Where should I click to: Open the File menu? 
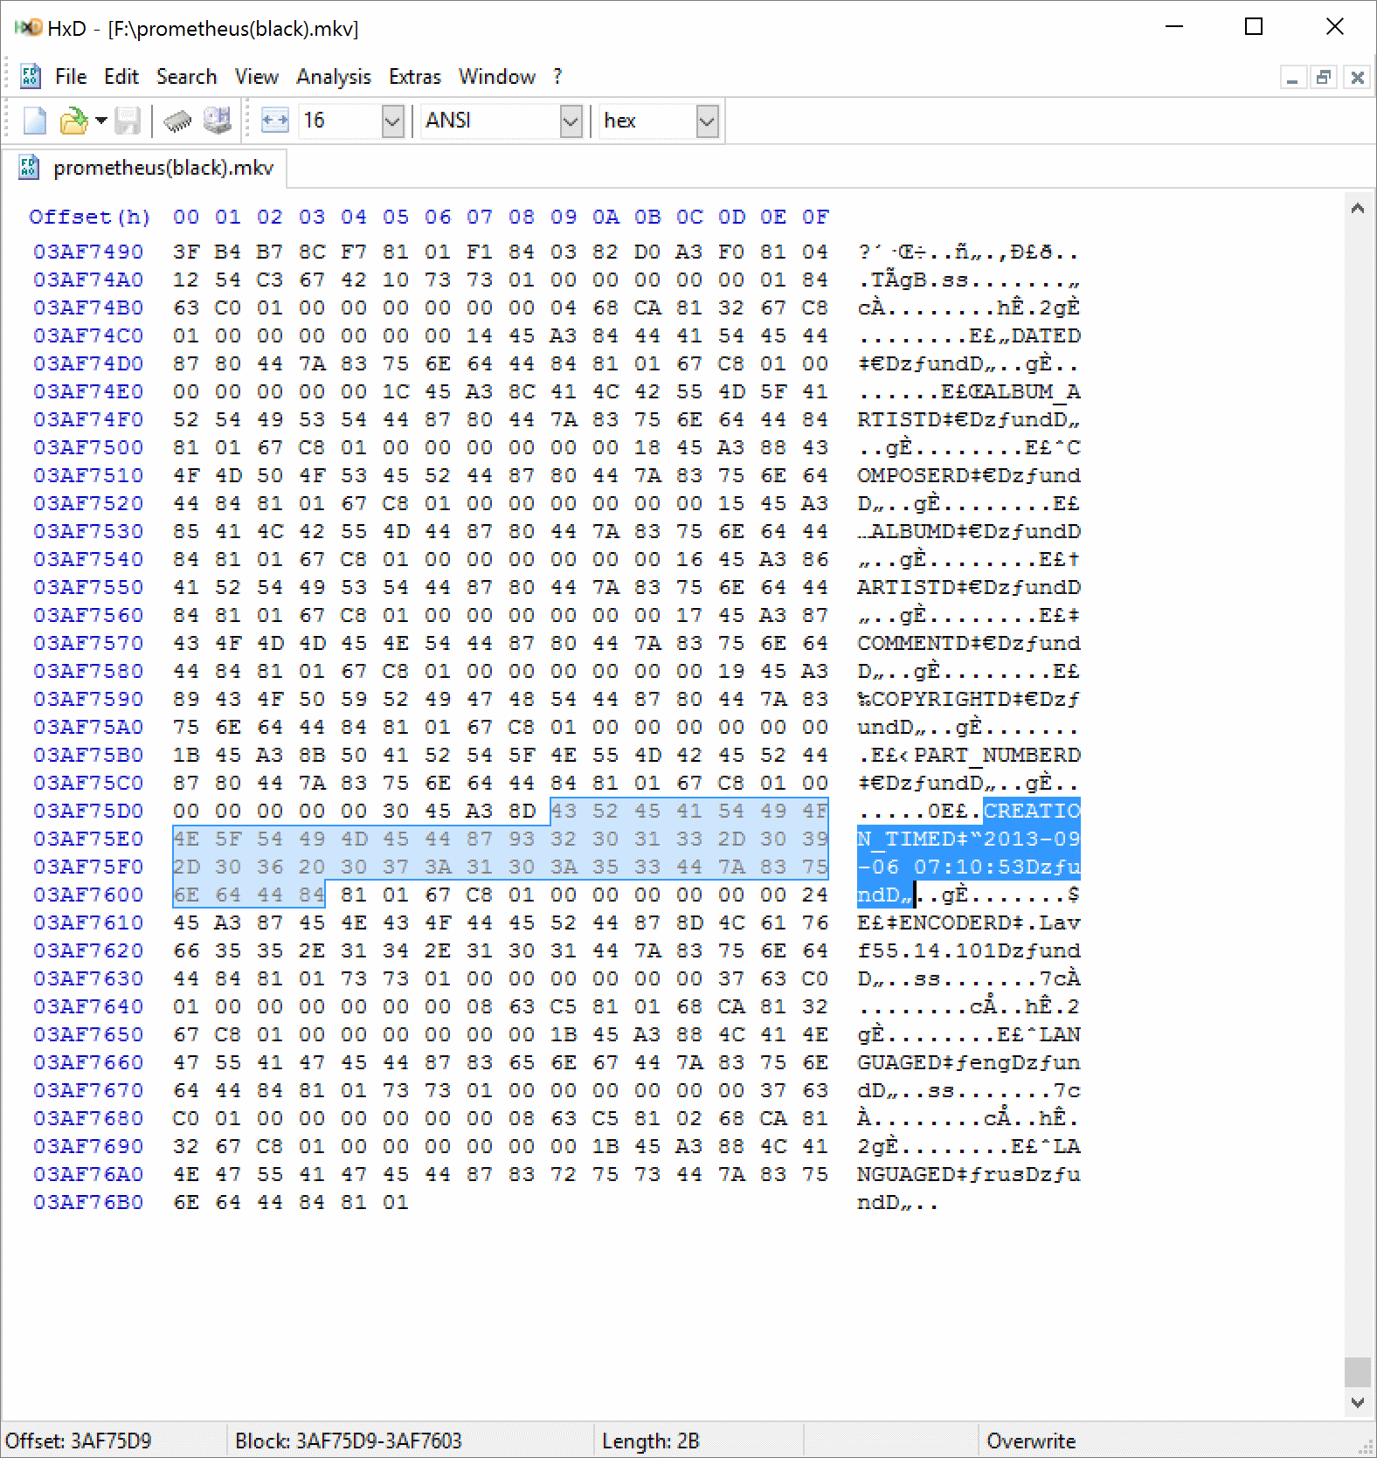(x=71, y=77)
